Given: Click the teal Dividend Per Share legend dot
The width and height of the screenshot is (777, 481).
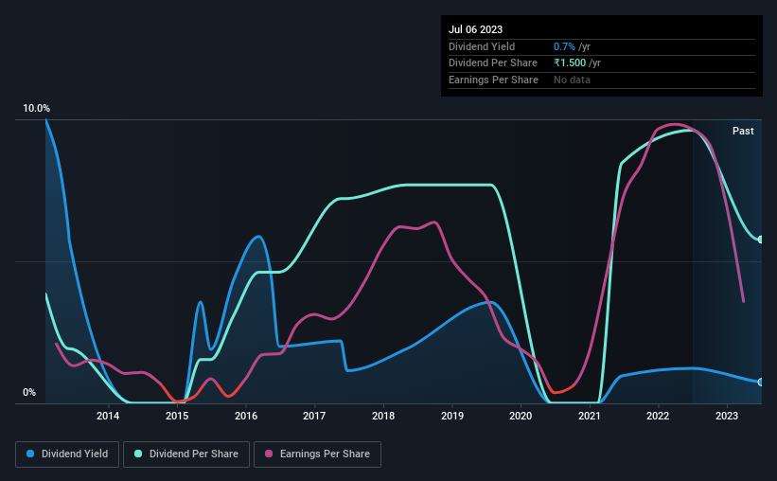Looking at the screenshot, I should (138, 454).
